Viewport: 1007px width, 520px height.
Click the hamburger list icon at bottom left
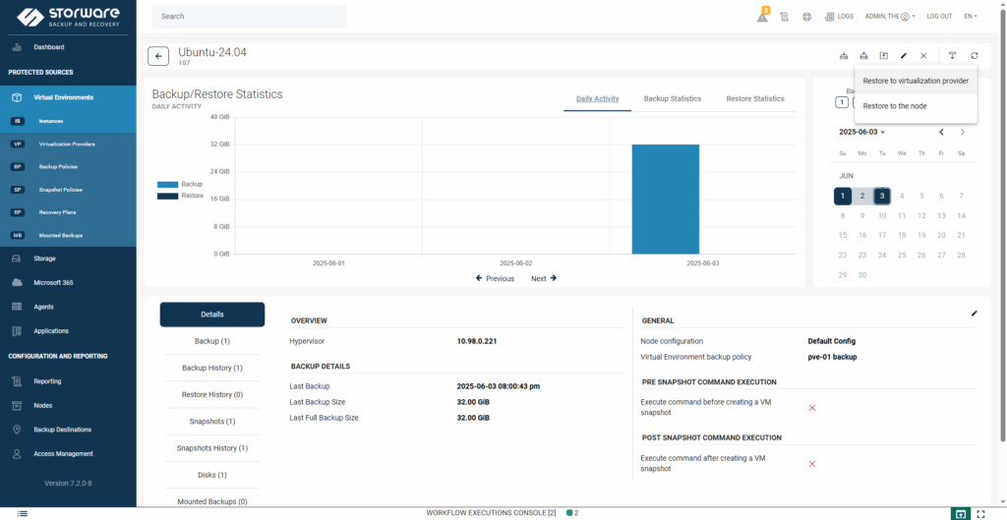coord(23,513)
